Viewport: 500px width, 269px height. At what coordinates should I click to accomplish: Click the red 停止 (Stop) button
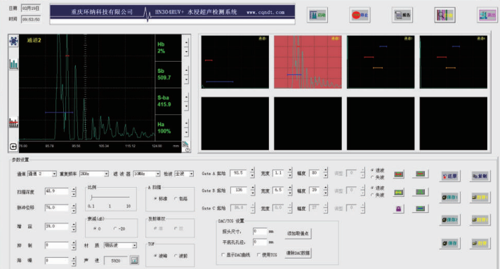pyautogui.click(x=360, y=15)
